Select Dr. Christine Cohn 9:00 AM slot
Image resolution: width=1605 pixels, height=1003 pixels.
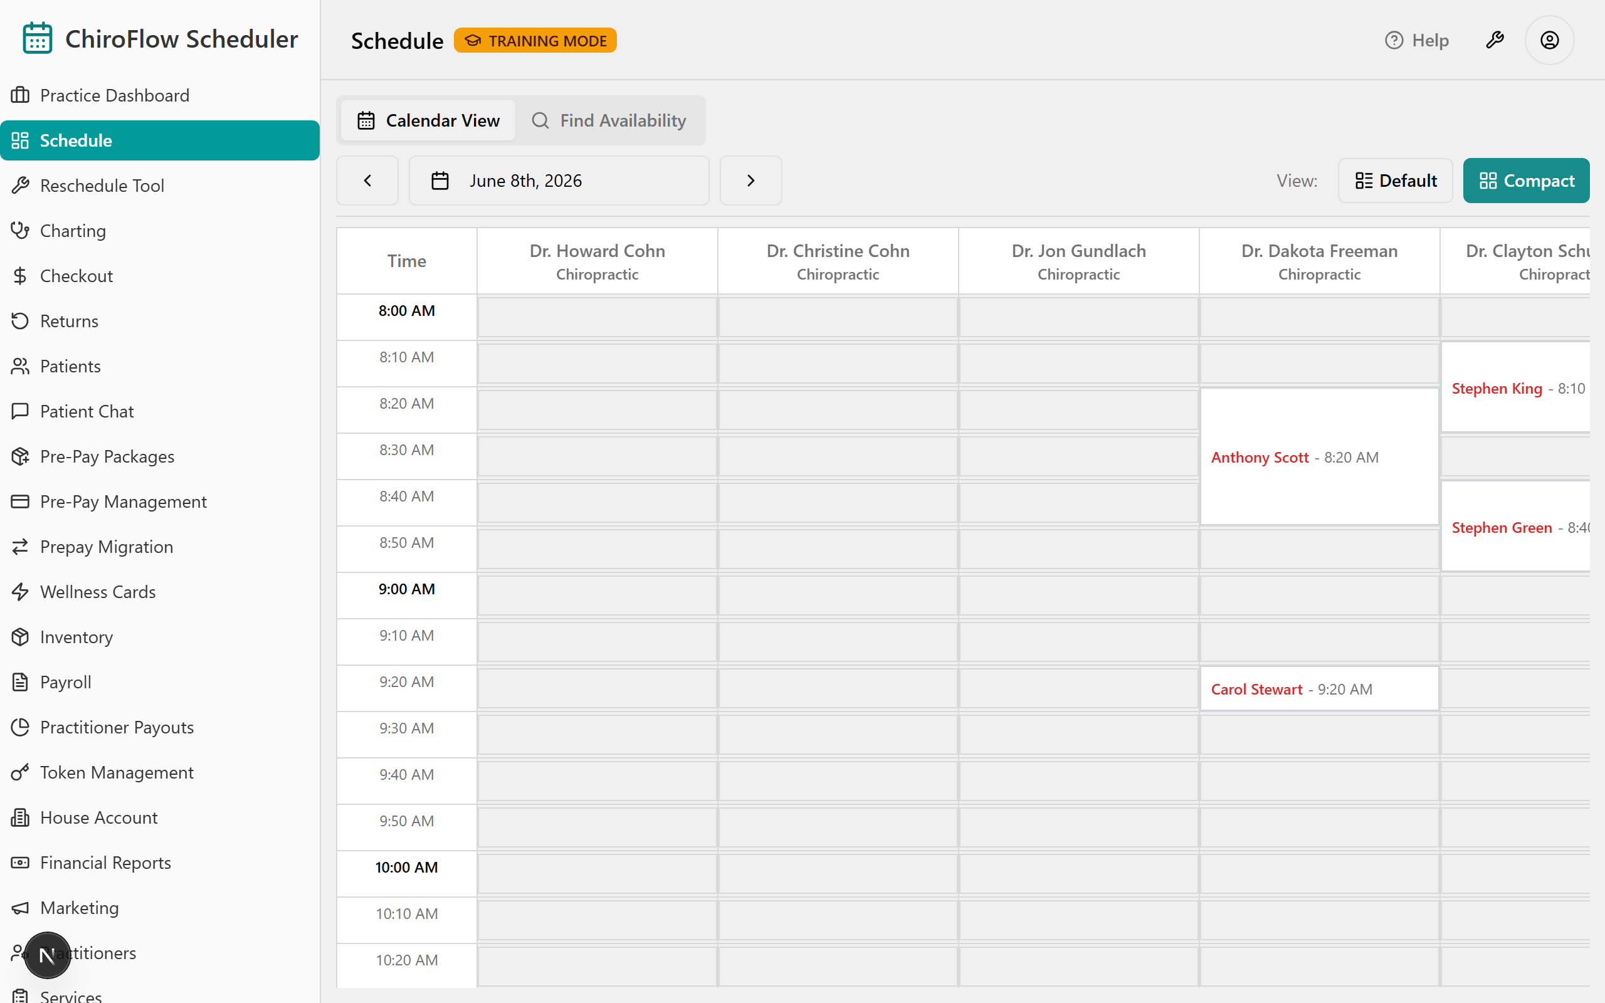pyautogui.click(x=838, y=596)
